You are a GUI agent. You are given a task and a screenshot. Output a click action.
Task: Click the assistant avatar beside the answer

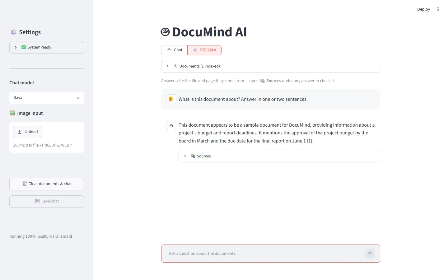pos(171,126)
